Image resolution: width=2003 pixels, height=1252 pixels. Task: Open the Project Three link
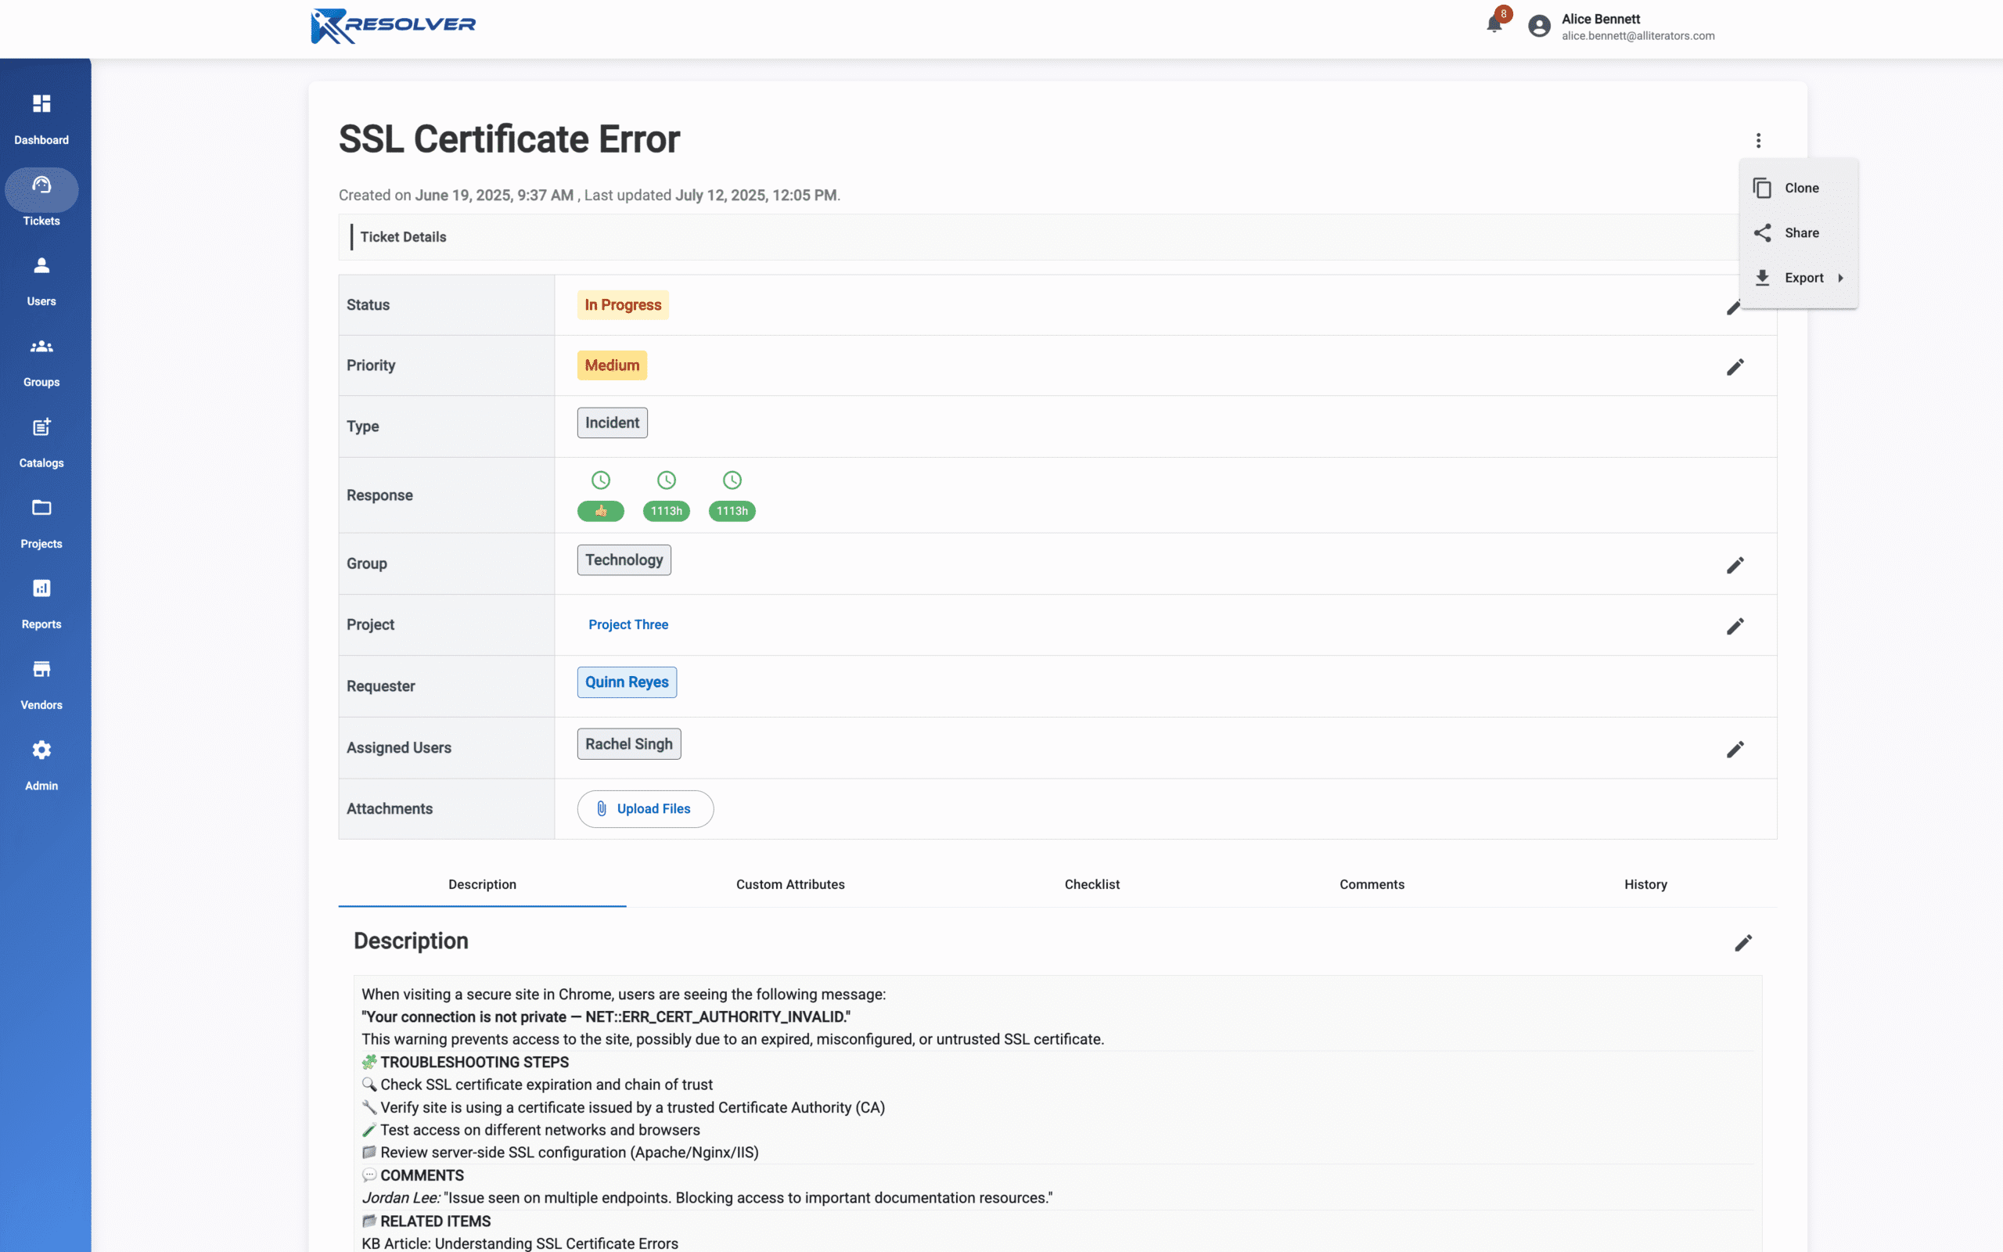coord(628,625)
